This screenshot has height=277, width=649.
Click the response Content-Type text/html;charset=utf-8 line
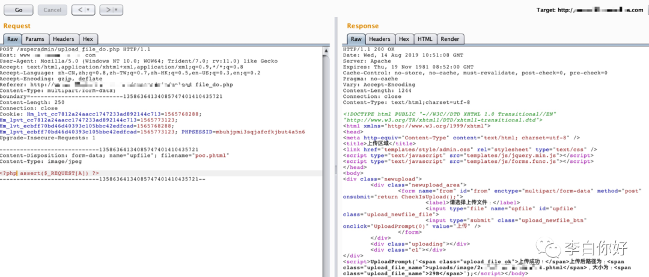pyautogui.click(x=406, y=102)
